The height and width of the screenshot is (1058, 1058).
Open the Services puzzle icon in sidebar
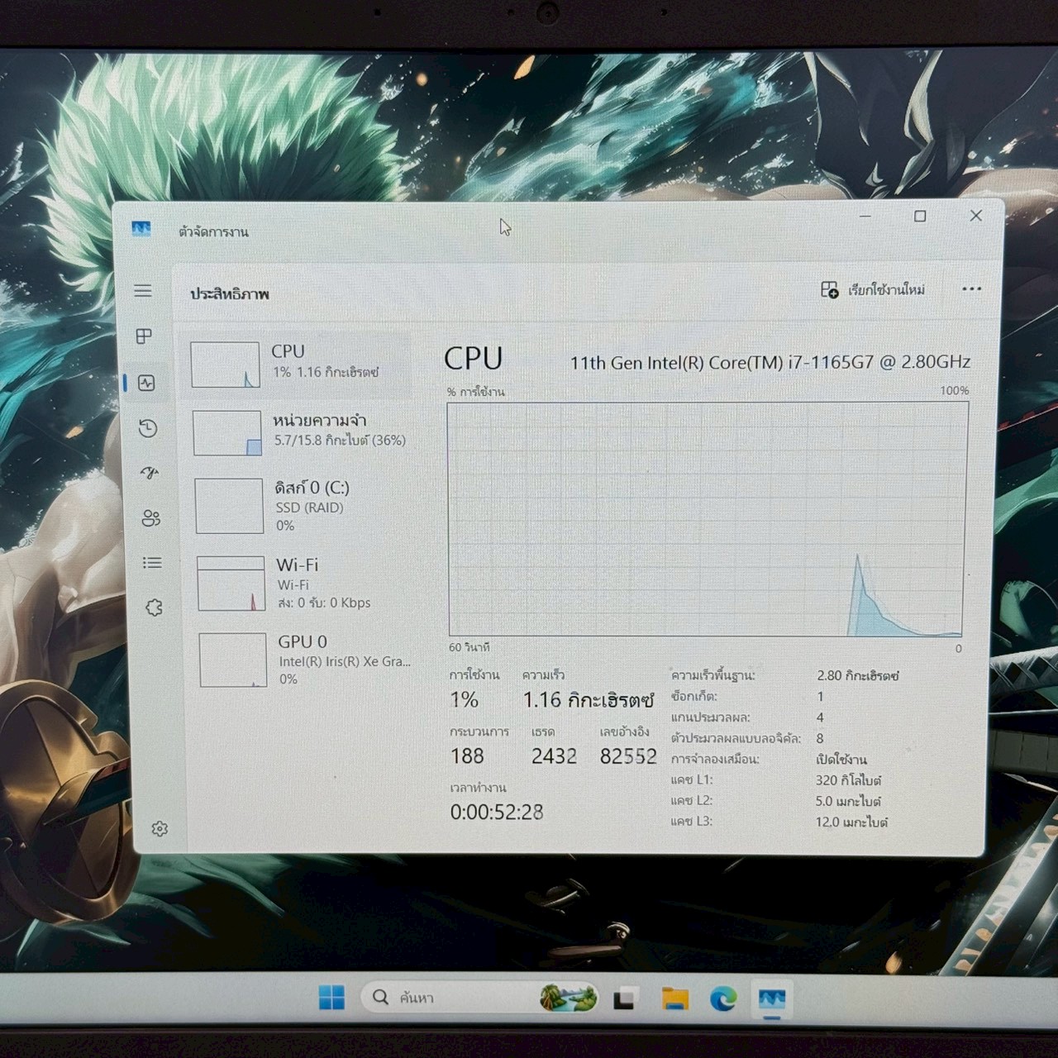(x=154, y=608)
